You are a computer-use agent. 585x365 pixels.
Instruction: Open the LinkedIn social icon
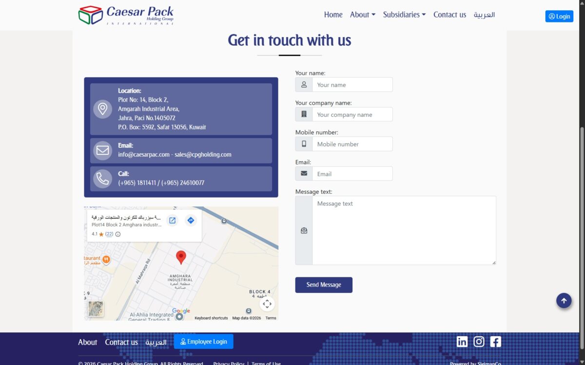coord(462,342)
